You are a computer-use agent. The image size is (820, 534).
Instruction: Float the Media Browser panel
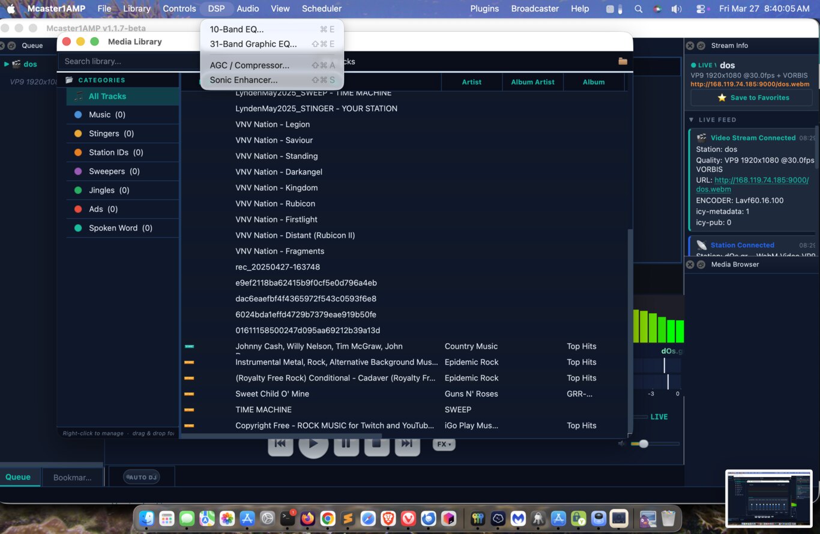click(701, 265)
